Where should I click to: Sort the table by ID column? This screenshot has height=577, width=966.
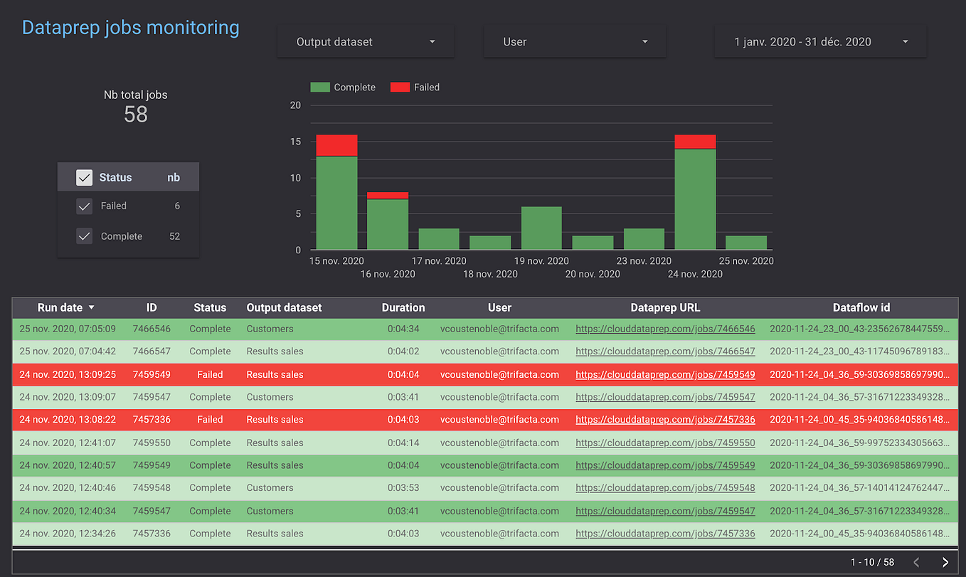pos(152,307)
